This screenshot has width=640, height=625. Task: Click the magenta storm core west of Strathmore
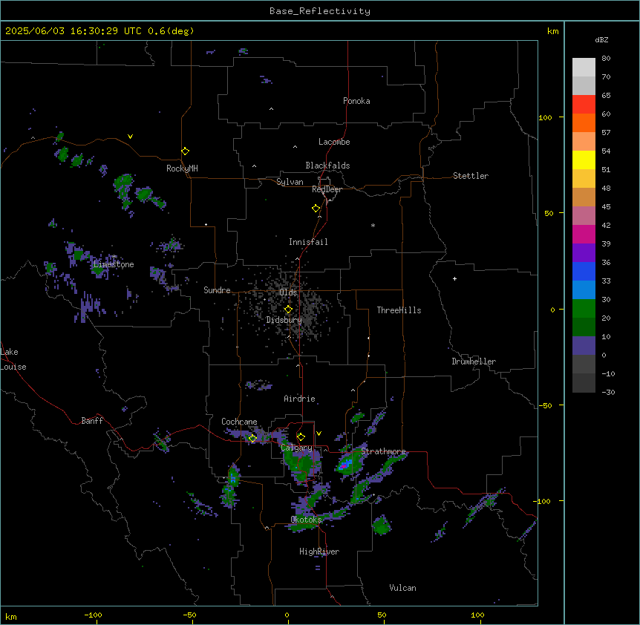click(x=344, y=465)
